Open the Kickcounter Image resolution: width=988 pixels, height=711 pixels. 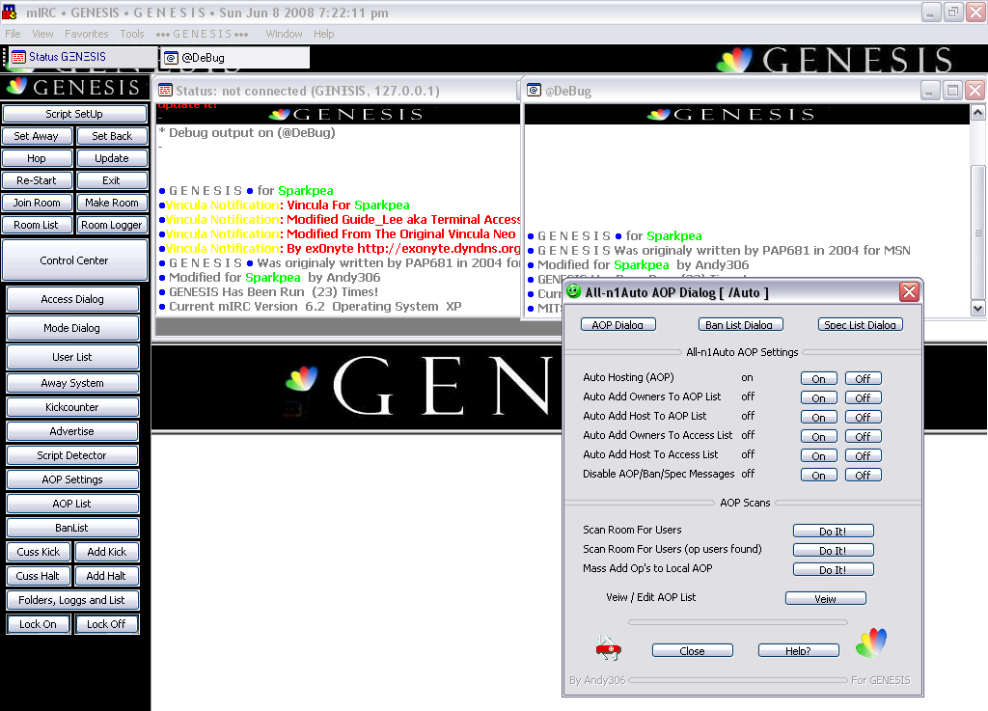click(72, 407)
